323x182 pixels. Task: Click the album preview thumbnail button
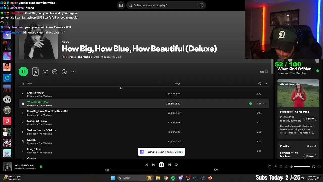tap(35, 72)
